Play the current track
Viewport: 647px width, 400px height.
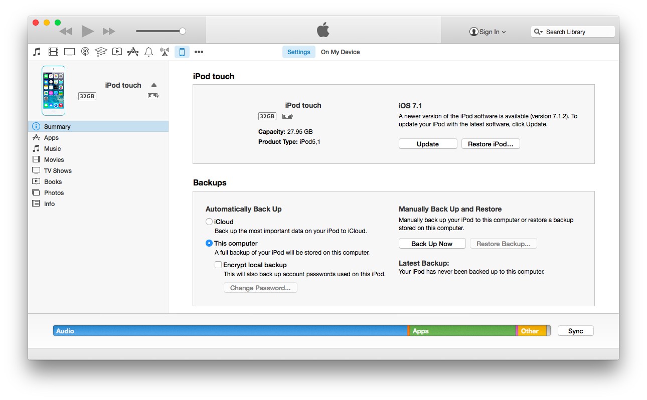pos(87,31)
